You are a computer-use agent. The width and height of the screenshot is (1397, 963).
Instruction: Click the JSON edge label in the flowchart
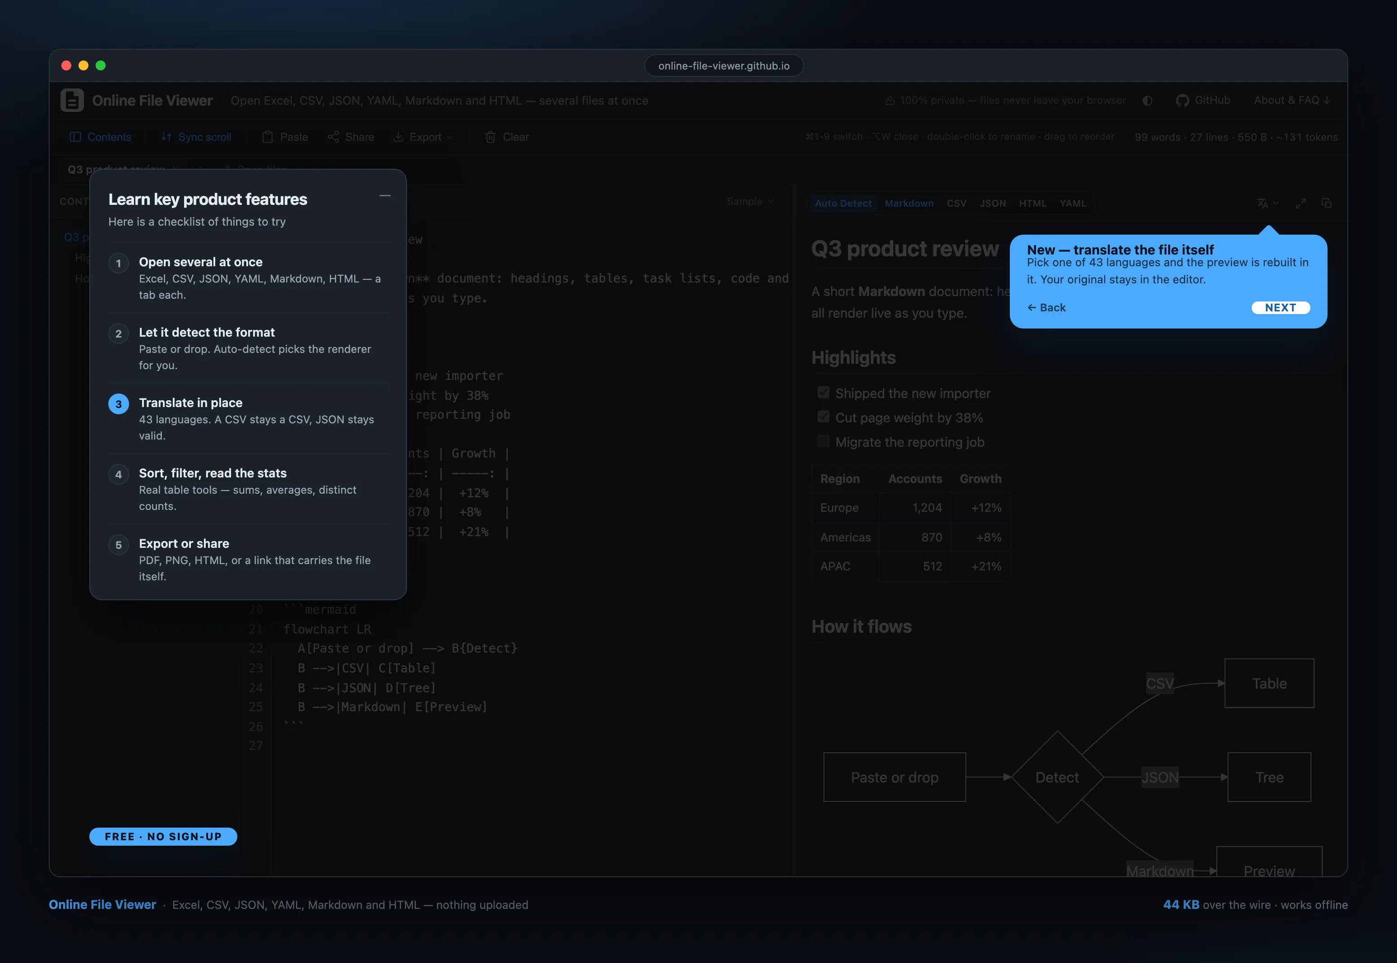click(x=1160, y=777)
